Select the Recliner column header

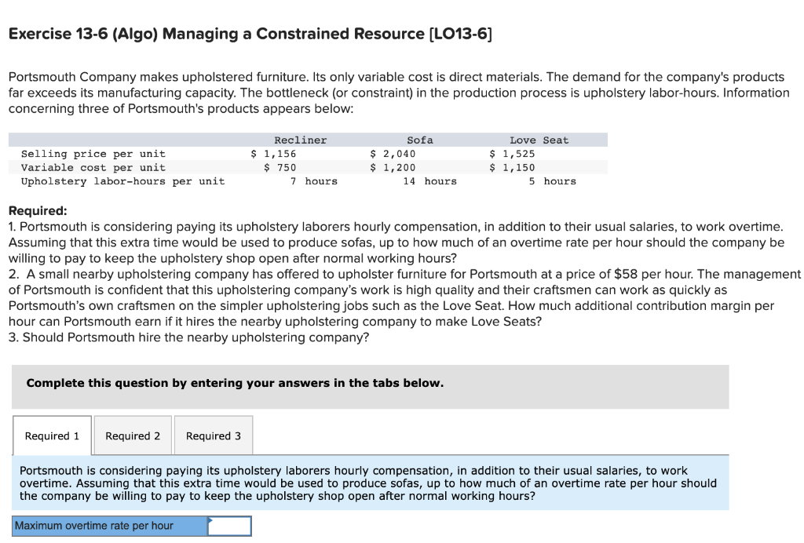pos(300,140)
